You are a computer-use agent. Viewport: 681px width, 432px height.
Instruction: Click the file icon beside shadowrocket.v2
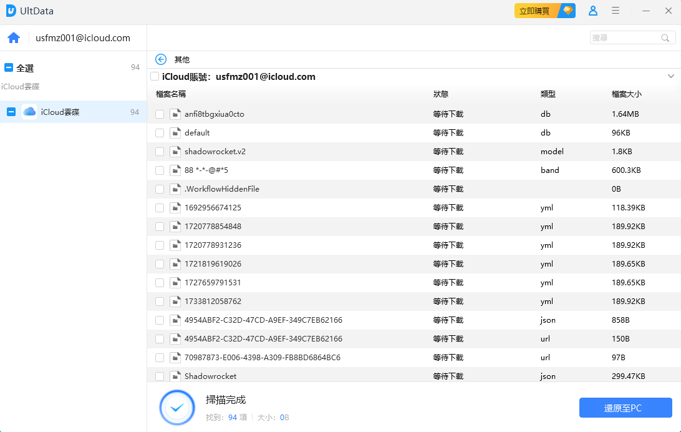coord(175,151)
